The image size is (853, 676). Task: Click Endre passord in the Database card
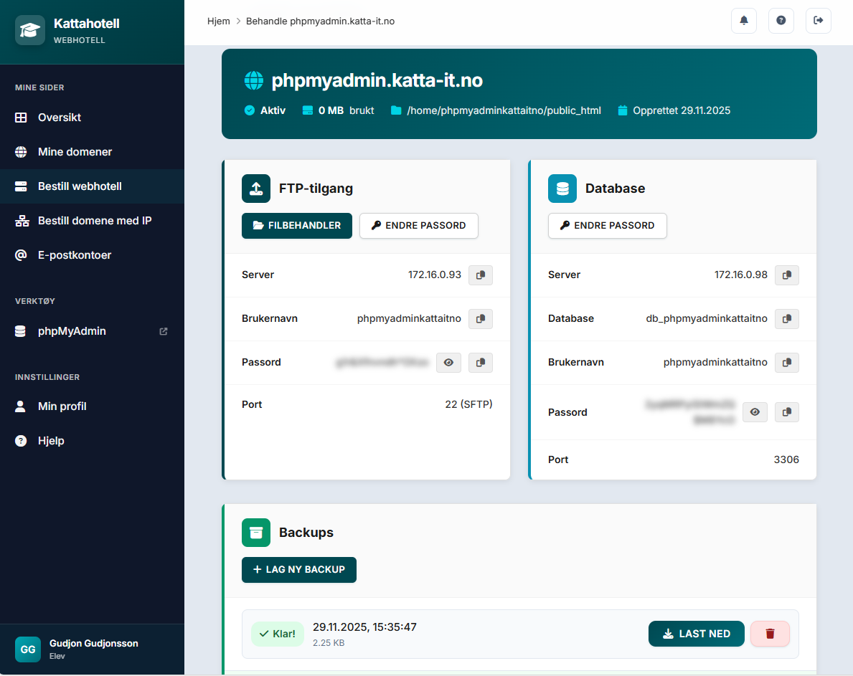pos(607,225)
